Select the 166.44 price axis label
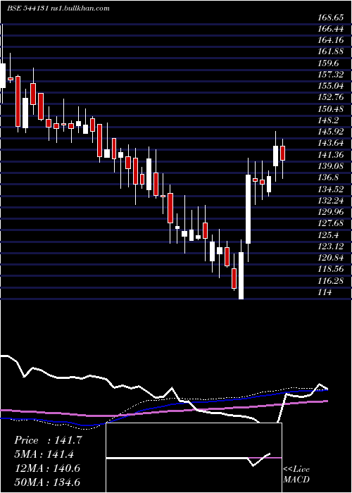Image resolution: width=352 pixels, height=493 pixels. (x=331, y=29)
